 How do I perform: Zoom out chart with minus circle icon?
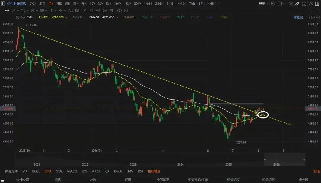(313, 17)
